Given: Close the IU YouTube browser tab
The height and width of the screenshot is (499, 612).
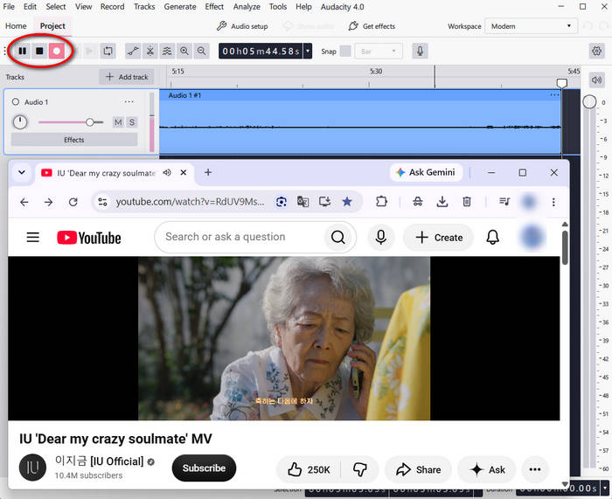Looking at the screenshot, I should (x=184, y=172).
